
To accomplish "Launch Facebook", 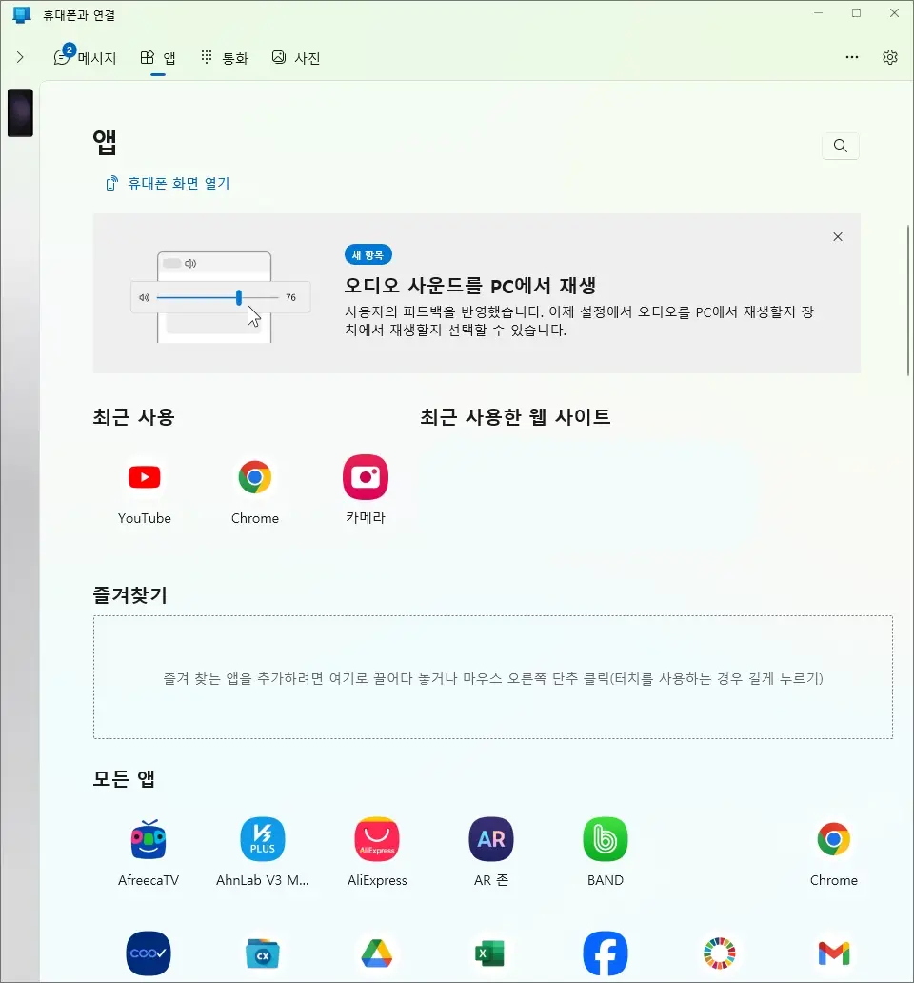I will (x=605, y=953).
